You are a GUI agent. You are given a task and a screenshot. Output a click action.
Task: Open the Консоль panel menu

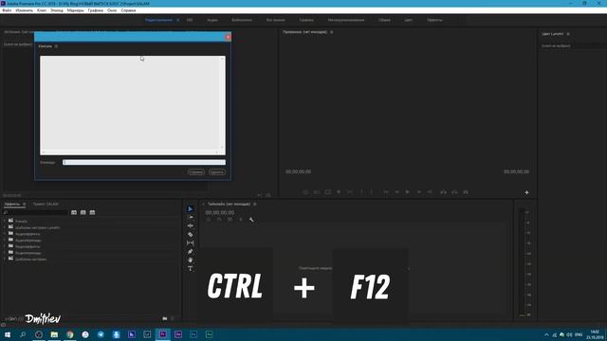(57, 46)
